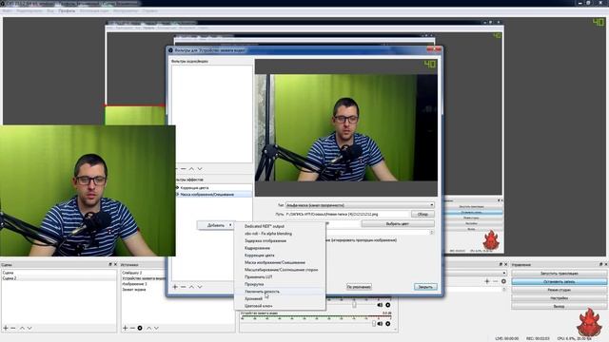Screen dimensions: 609x342
Task: Remove transition with the minus icon
Action: [495, 281]
